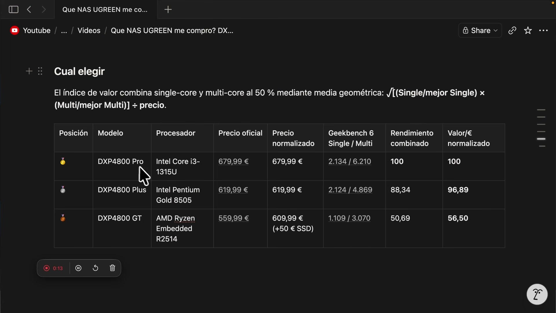Jump to highlighted table-of-contents marker
This screenshot has height=313, width=556.
(x=541, y=139)
